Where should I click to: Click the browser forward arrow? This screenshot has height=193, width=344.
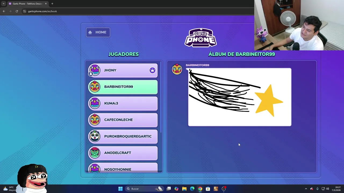click(10, 11)
